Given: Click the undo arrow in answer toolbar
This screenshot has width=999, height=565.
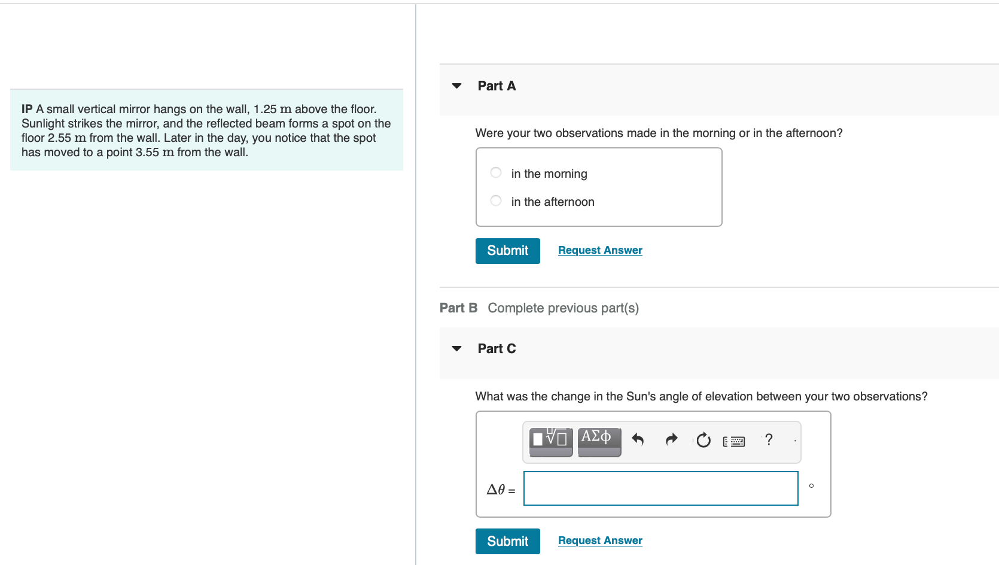Looking at the screenshot, I should pyautogui.click(x=638, y=440).
